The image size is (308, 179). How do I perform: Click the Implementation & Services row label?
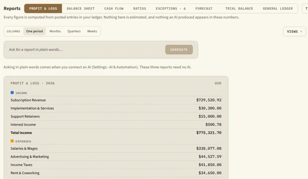(x=32, y=108)
